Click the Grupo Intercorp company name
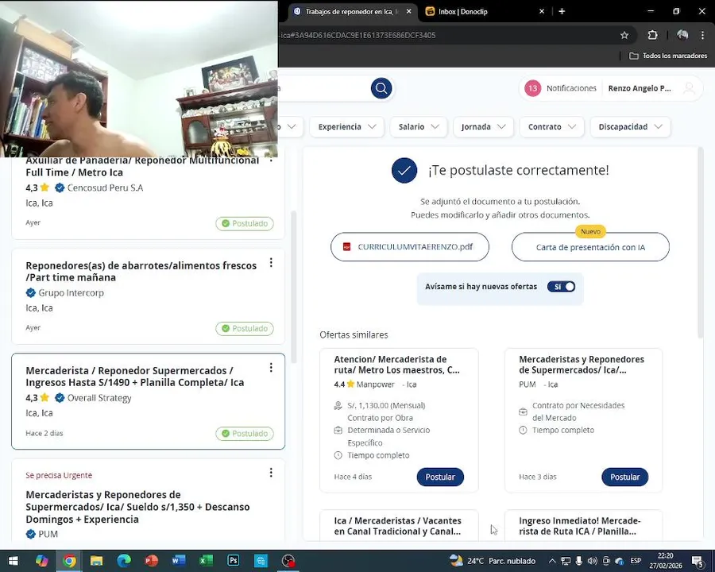This screenshot has width=715, height=572. click(71, 293)
